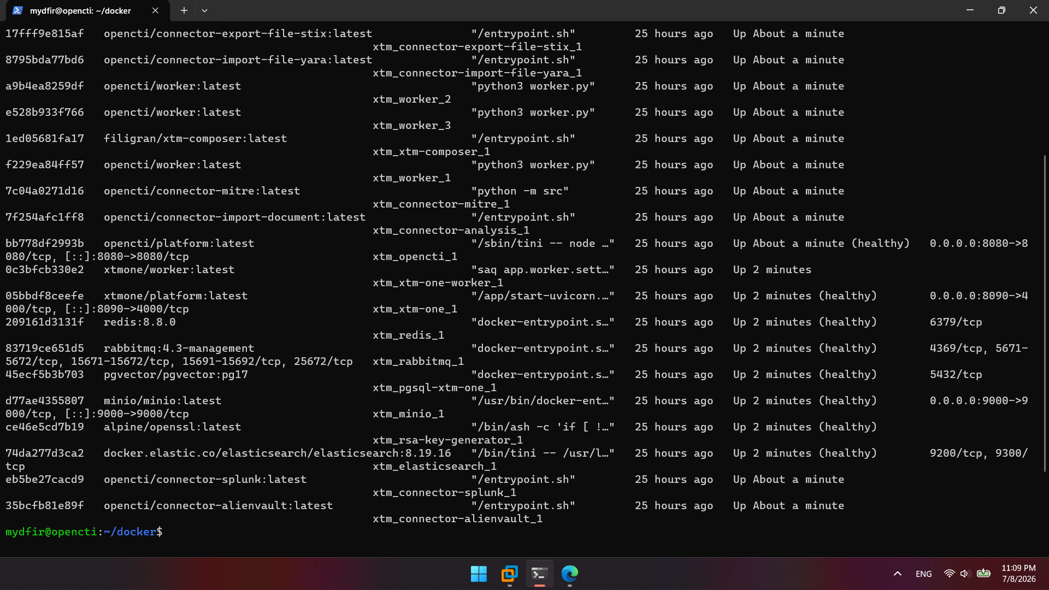Click image name opencti/connector-import-file-yara:latest
The image size is (1049, 590).
238,60
